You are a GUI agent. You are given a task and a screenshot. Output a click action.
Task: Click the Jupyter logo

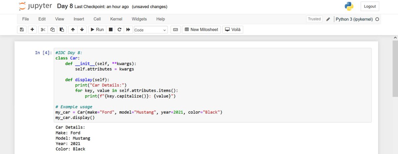coord(35,6)
